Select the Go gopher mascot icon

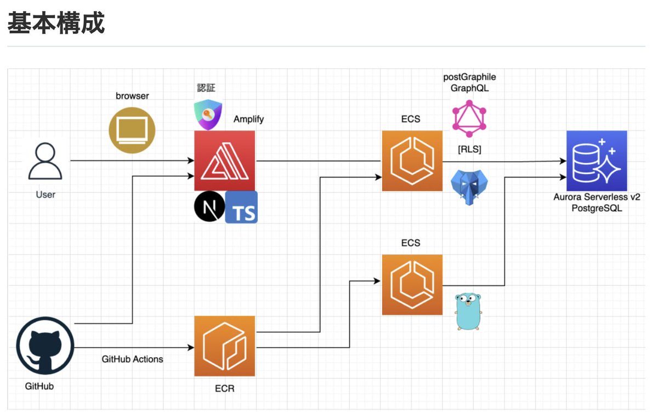pos(469,311)
